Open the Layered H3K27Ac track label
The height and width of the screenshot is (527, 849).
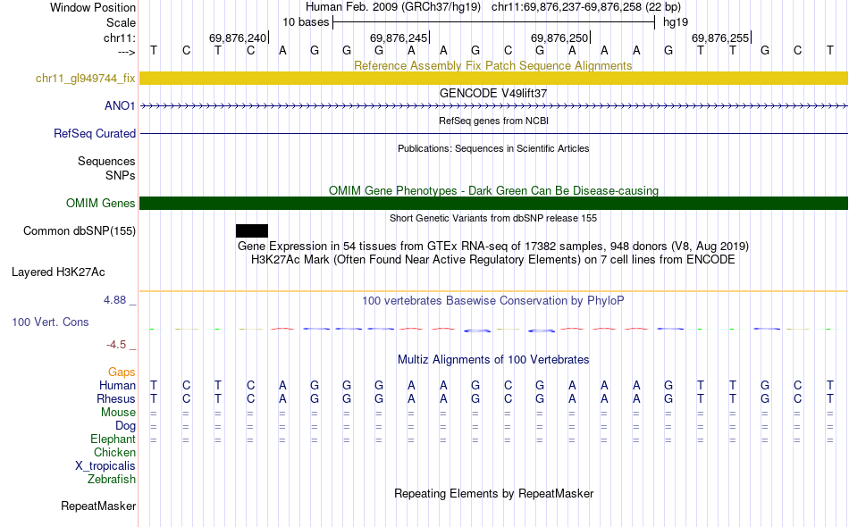(58, 272)
